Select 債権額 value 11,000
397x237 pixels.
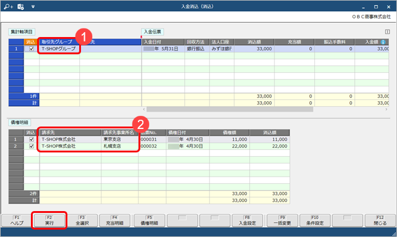coord(229,139)
